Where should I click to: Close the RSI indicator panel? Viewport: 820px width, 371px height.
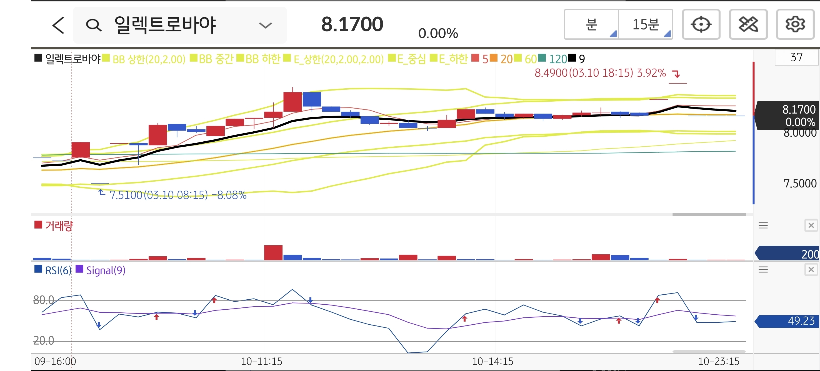click(x=811, y=270)
